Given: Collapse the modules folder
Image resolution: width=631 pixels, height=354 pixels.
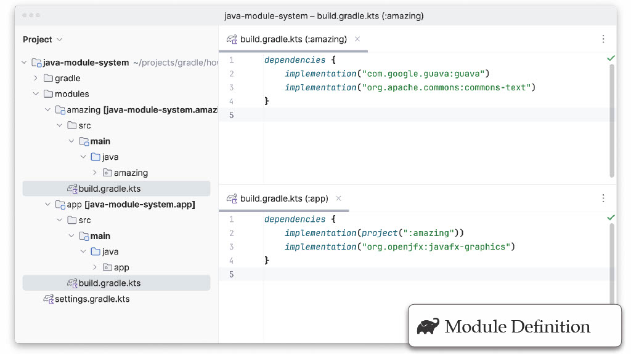Looking at the screenshot, I should pos(36,94).
